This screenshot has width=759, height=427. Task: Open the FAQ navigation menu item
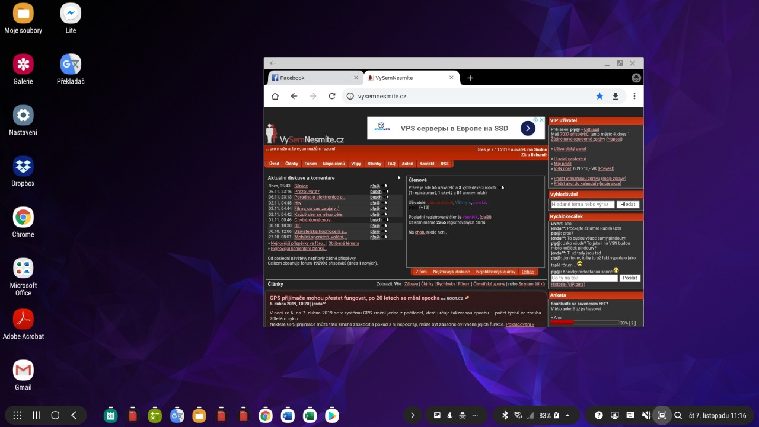coord(391,164)
